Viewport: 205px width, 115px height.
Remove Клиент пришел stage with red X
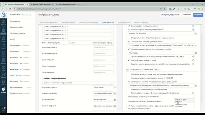coord(115,100)
